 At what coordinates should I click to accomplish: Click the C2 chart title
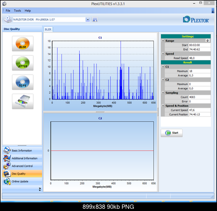[x=100, y=118]
